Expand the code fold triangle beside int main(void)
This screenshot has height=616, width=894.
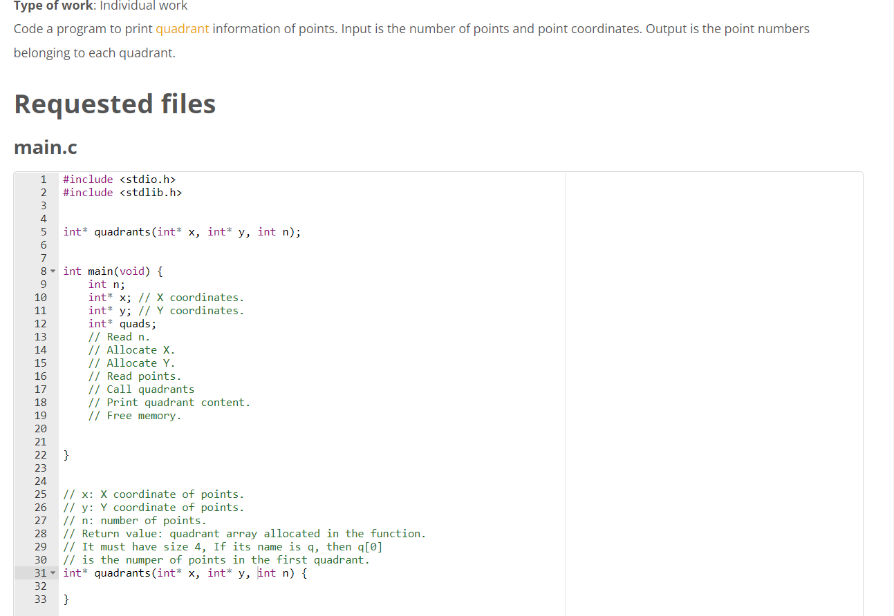tap(52, 271)
